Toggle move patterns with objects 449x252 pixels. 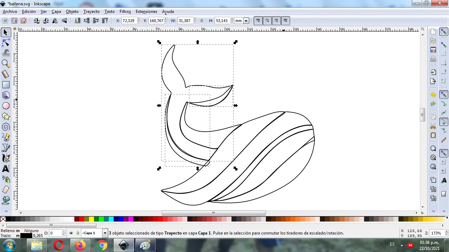pyautogui.click(x=285, y=21)
